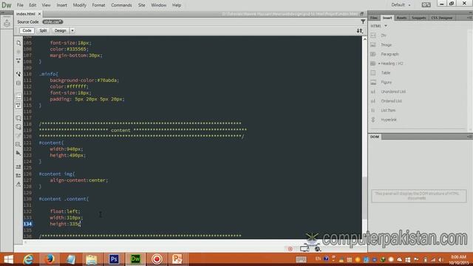The image size is (473, 266).
Task: Switch to Design view
Action: (61, 30)
